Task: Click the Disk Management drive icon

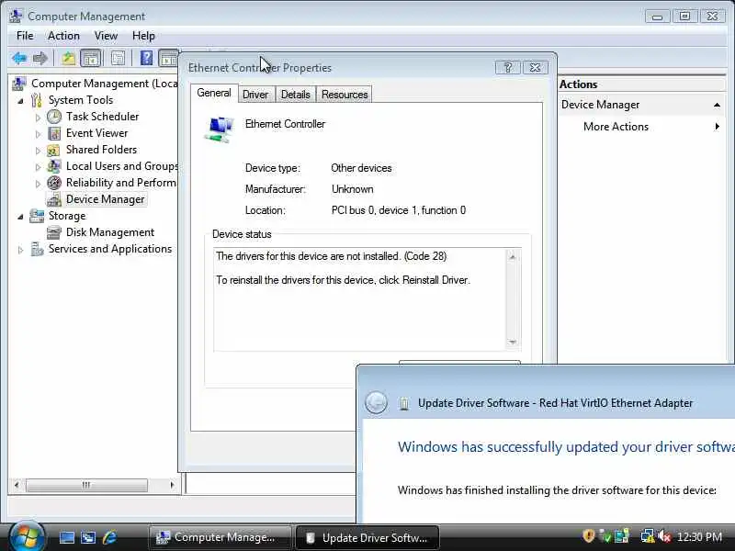Action: coord(54,232)
